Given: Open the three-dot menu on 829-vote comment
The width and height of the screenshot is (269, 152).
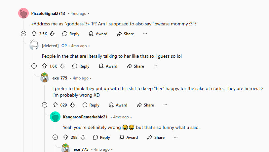Looking at the screenshot, I should pos(165,105).
